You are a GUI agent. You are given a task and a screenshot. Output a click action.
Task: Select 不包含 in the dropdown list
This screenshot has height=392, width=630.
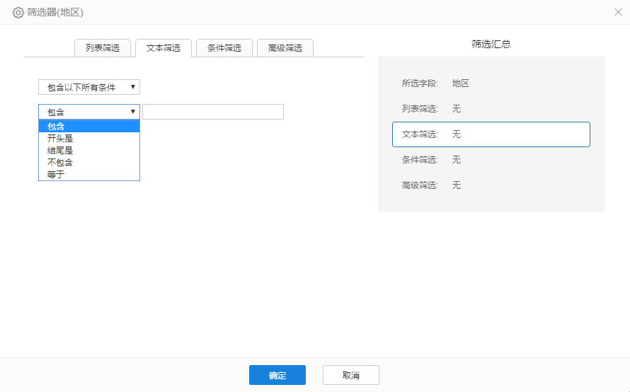(x=89, y=163)
